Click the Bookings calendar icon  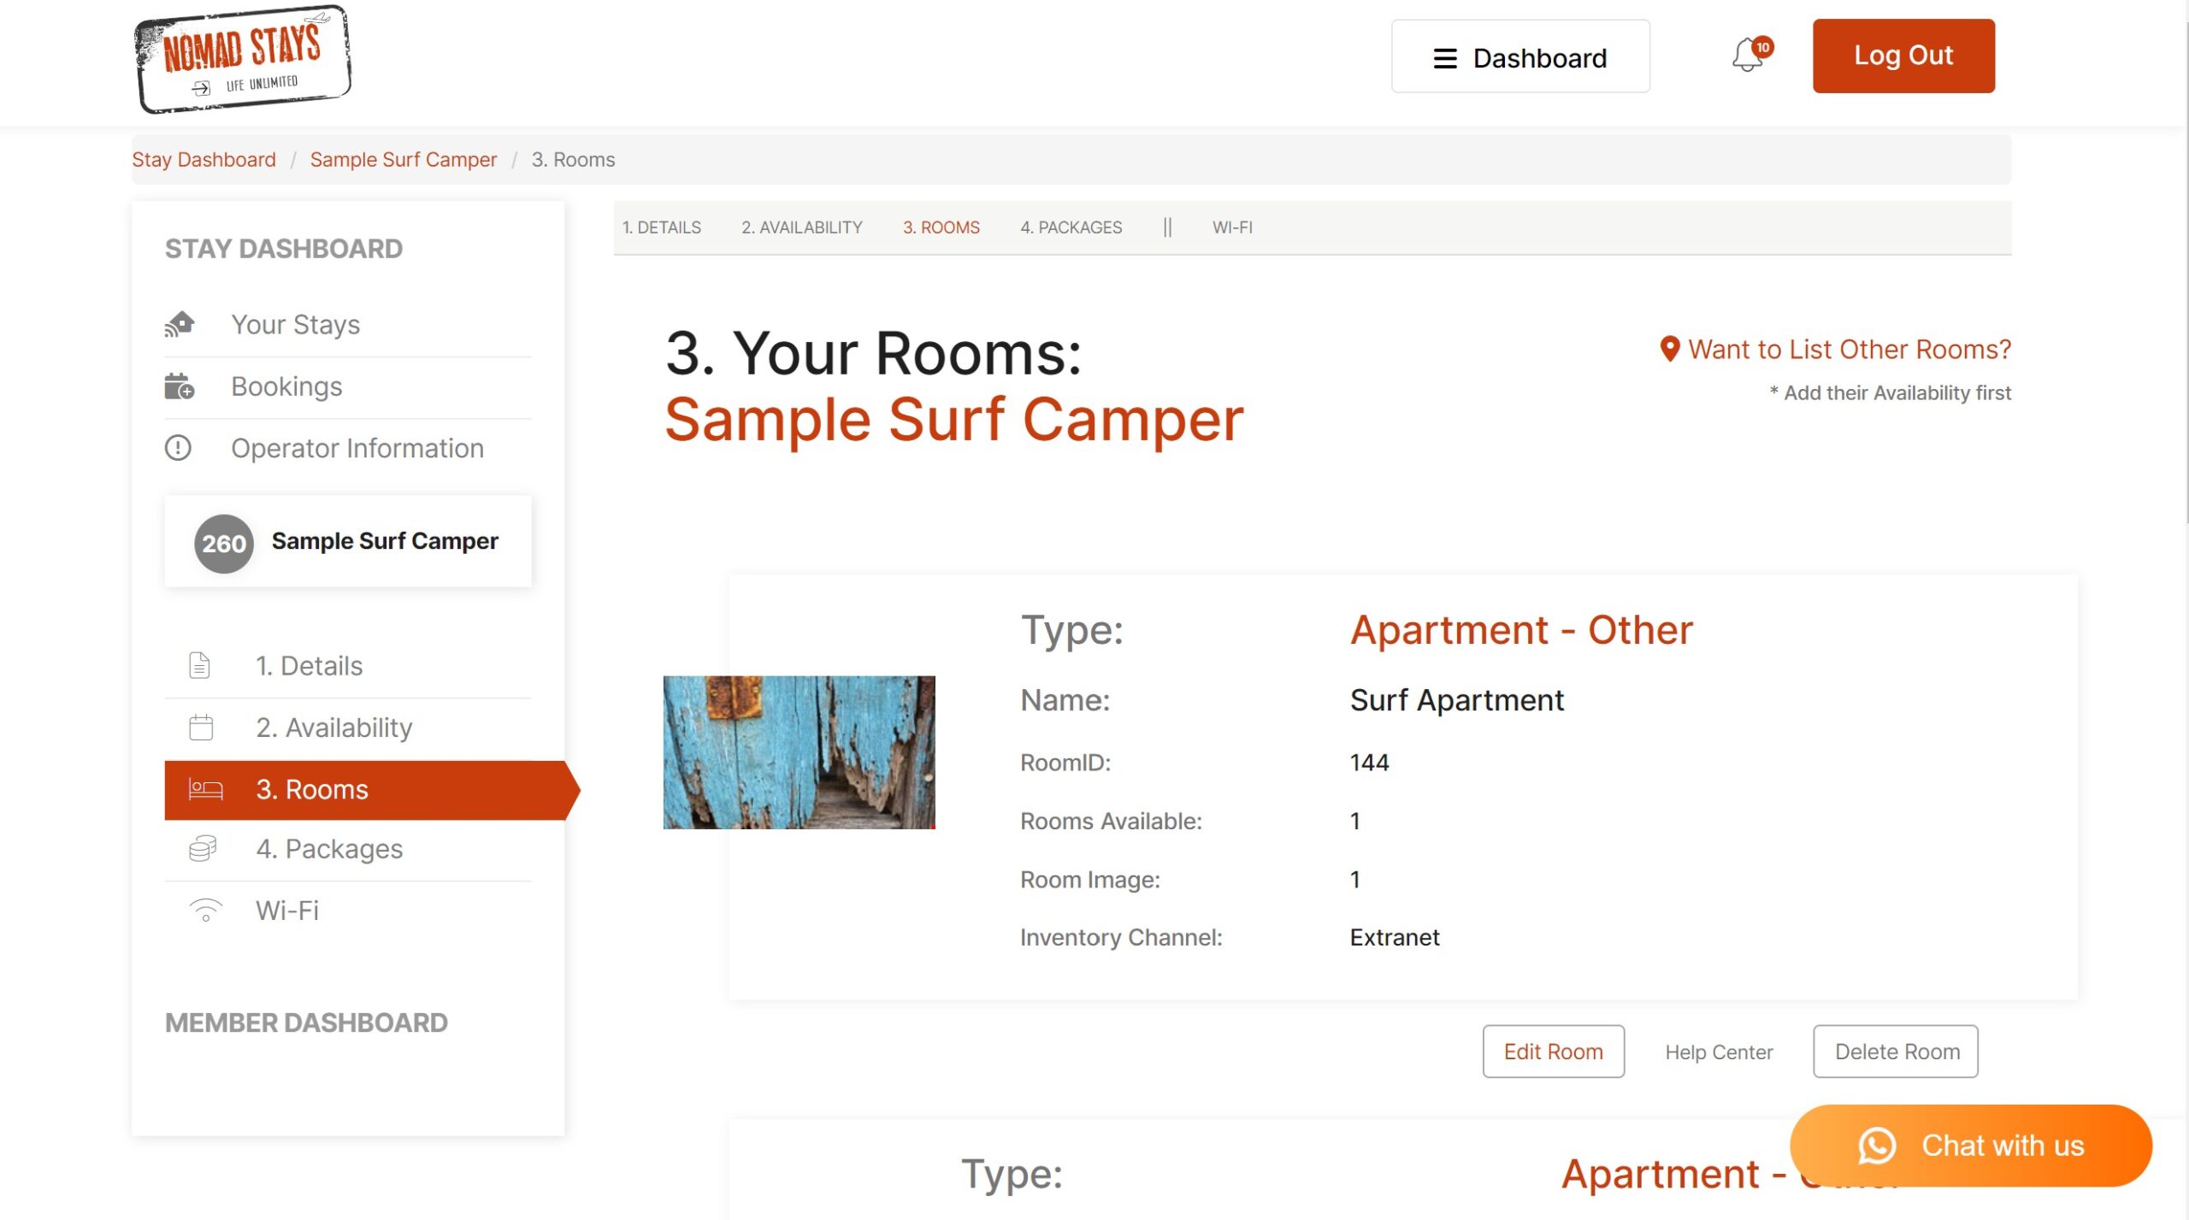(x=180, y=386)
